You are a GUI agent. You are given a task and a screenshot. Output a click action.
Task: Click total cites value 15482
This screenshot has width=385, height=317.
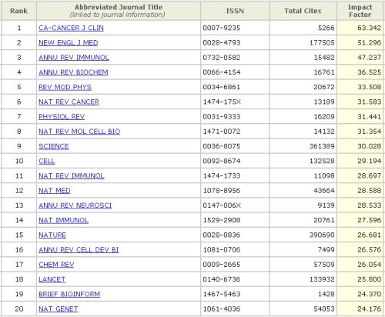click(324, 58)
